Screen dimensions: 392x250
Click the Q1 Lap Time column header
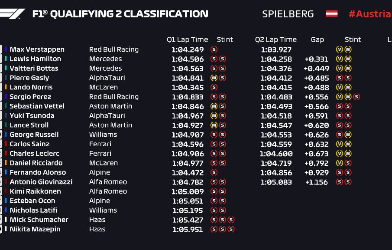pos(187,39)
